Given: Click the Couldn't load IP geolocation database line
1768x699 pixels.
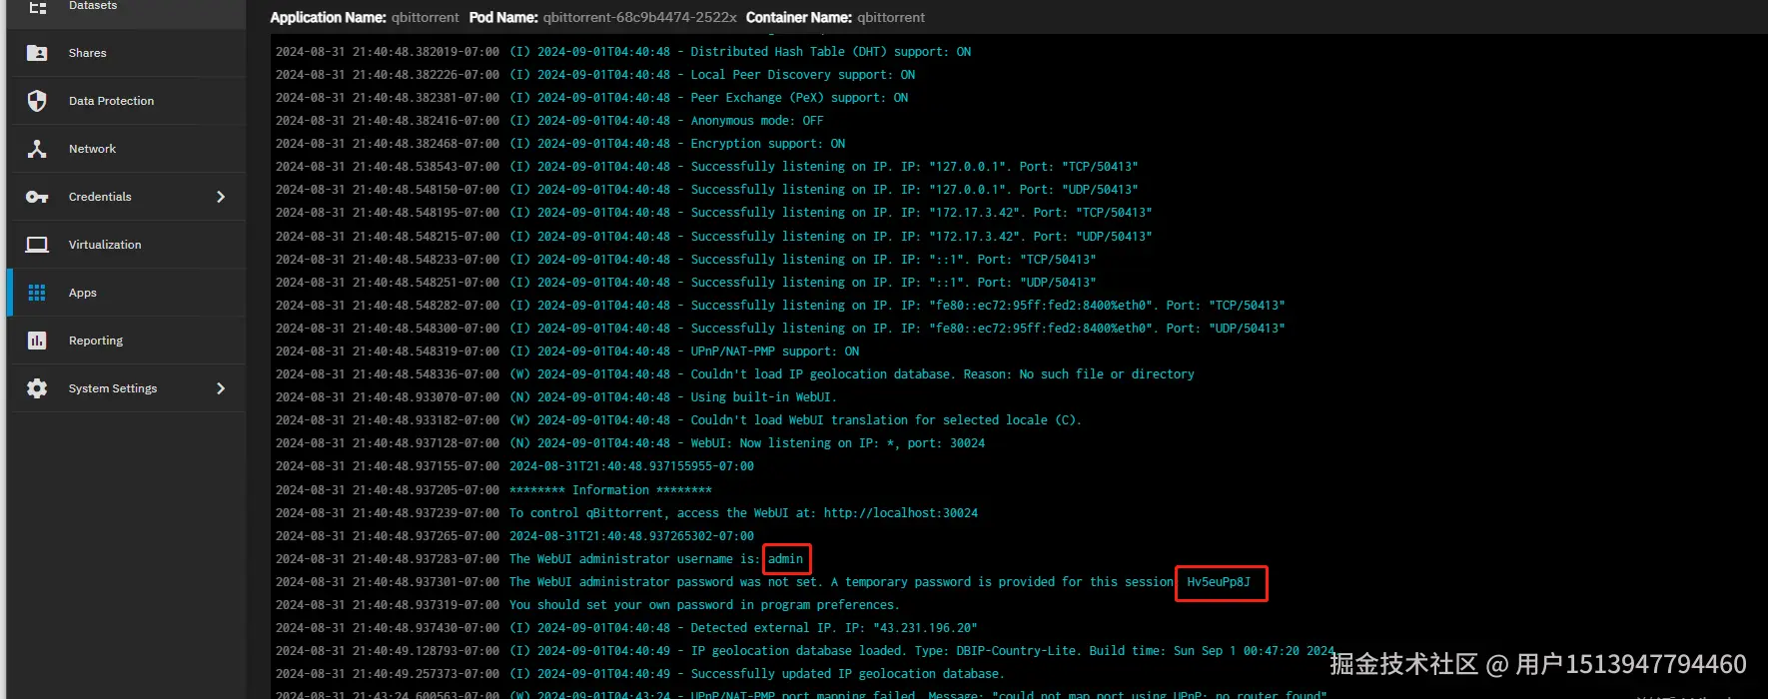Looking at the screenshot, I should (735, 374).
